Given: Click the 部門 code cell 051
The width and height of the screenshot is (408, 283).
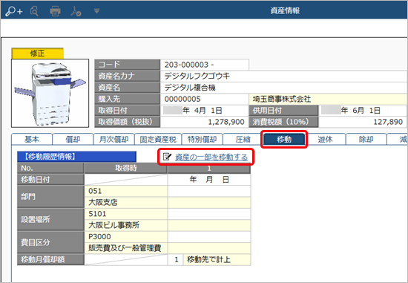Looking at the screenshot, I should click(x=125, y=191).
